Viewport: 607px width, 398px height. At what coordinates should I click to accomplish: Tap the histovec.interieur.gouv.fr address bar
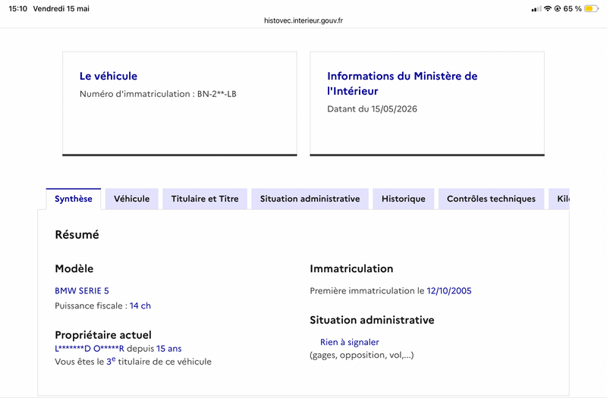(x=303, y=20)
